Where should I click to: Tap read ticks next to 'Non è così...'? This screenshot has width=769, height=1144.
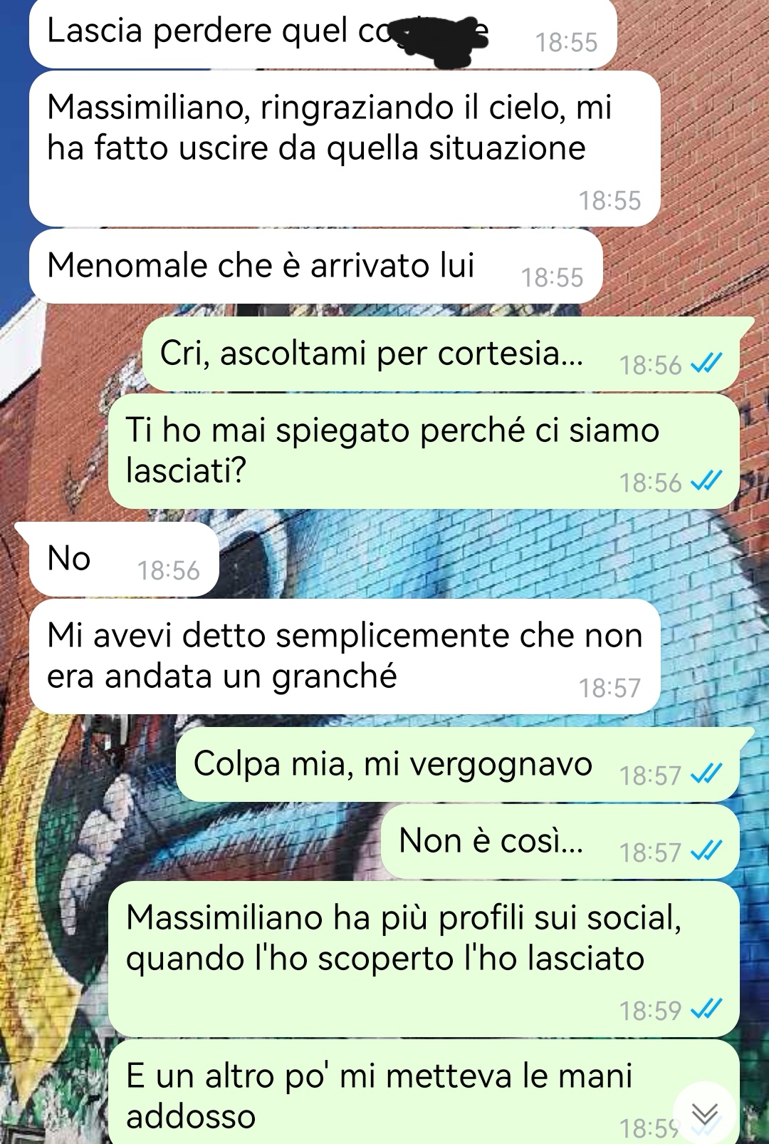(x=706, y=851)
